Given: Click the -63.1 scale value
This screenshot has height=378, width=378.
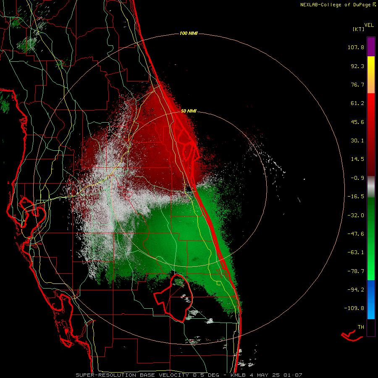Looking at the screenshot, I should 356,252.
